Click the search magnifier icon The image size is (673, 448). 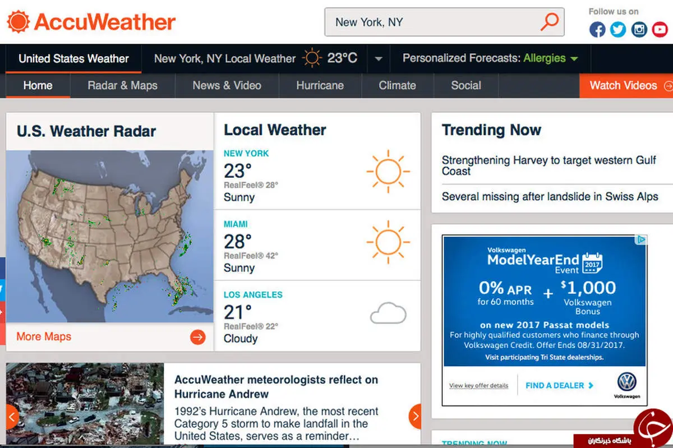[x=550, y=22]
